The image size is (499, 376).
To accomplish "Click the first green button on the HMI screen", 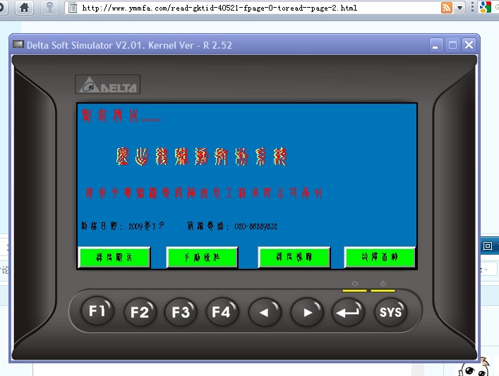I will [x=114, y=257].
